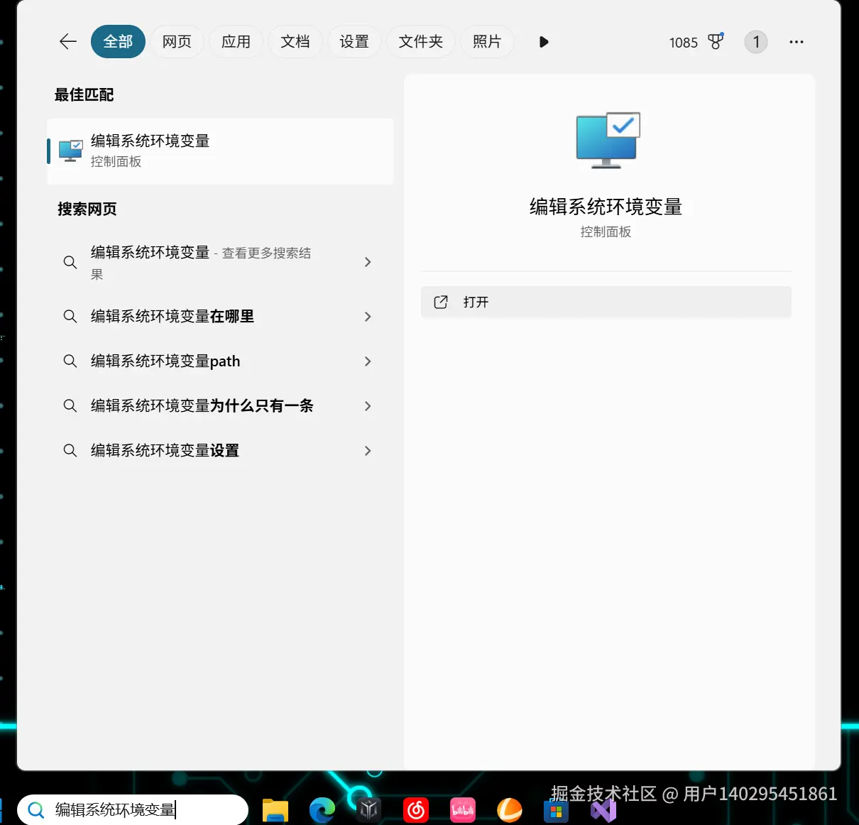The height and width of the screenshot is (825, 859).
Task: Open NetEase Cloud Music from the taskbar
Action: click(415, 809)
